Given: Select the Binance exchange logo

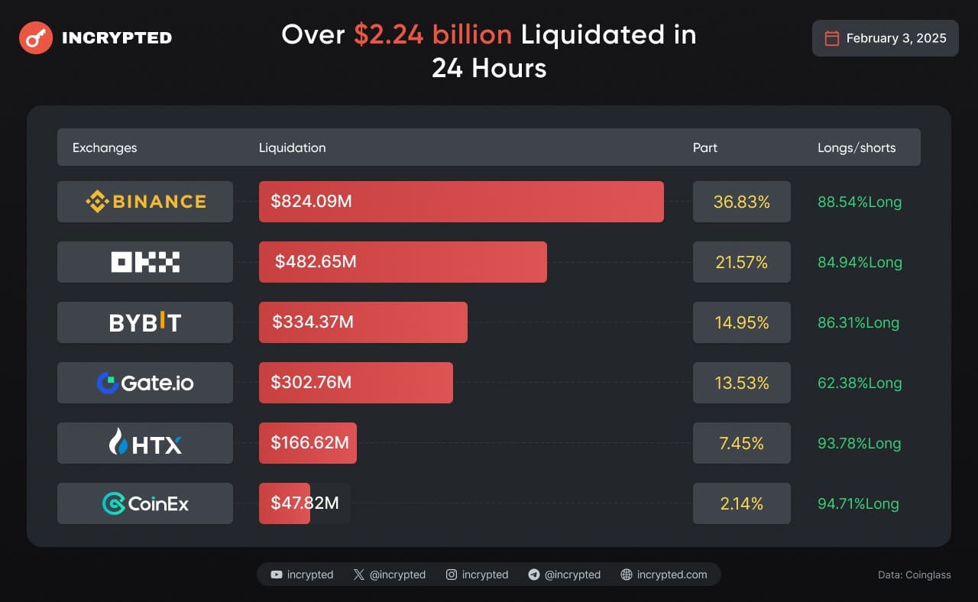Looking at the screenshot, I should coord(145,202).
